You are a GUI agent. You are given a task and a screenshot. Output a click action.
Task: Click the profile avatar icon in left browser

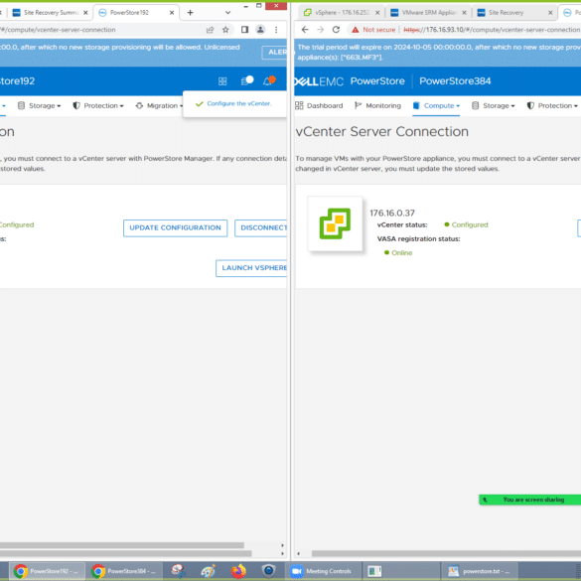pos(260,30)
